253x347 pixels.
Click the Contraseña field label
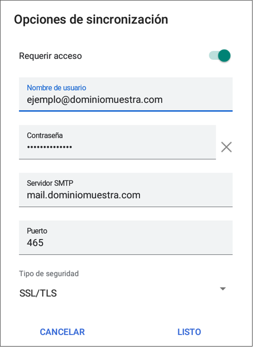[45, 135]
